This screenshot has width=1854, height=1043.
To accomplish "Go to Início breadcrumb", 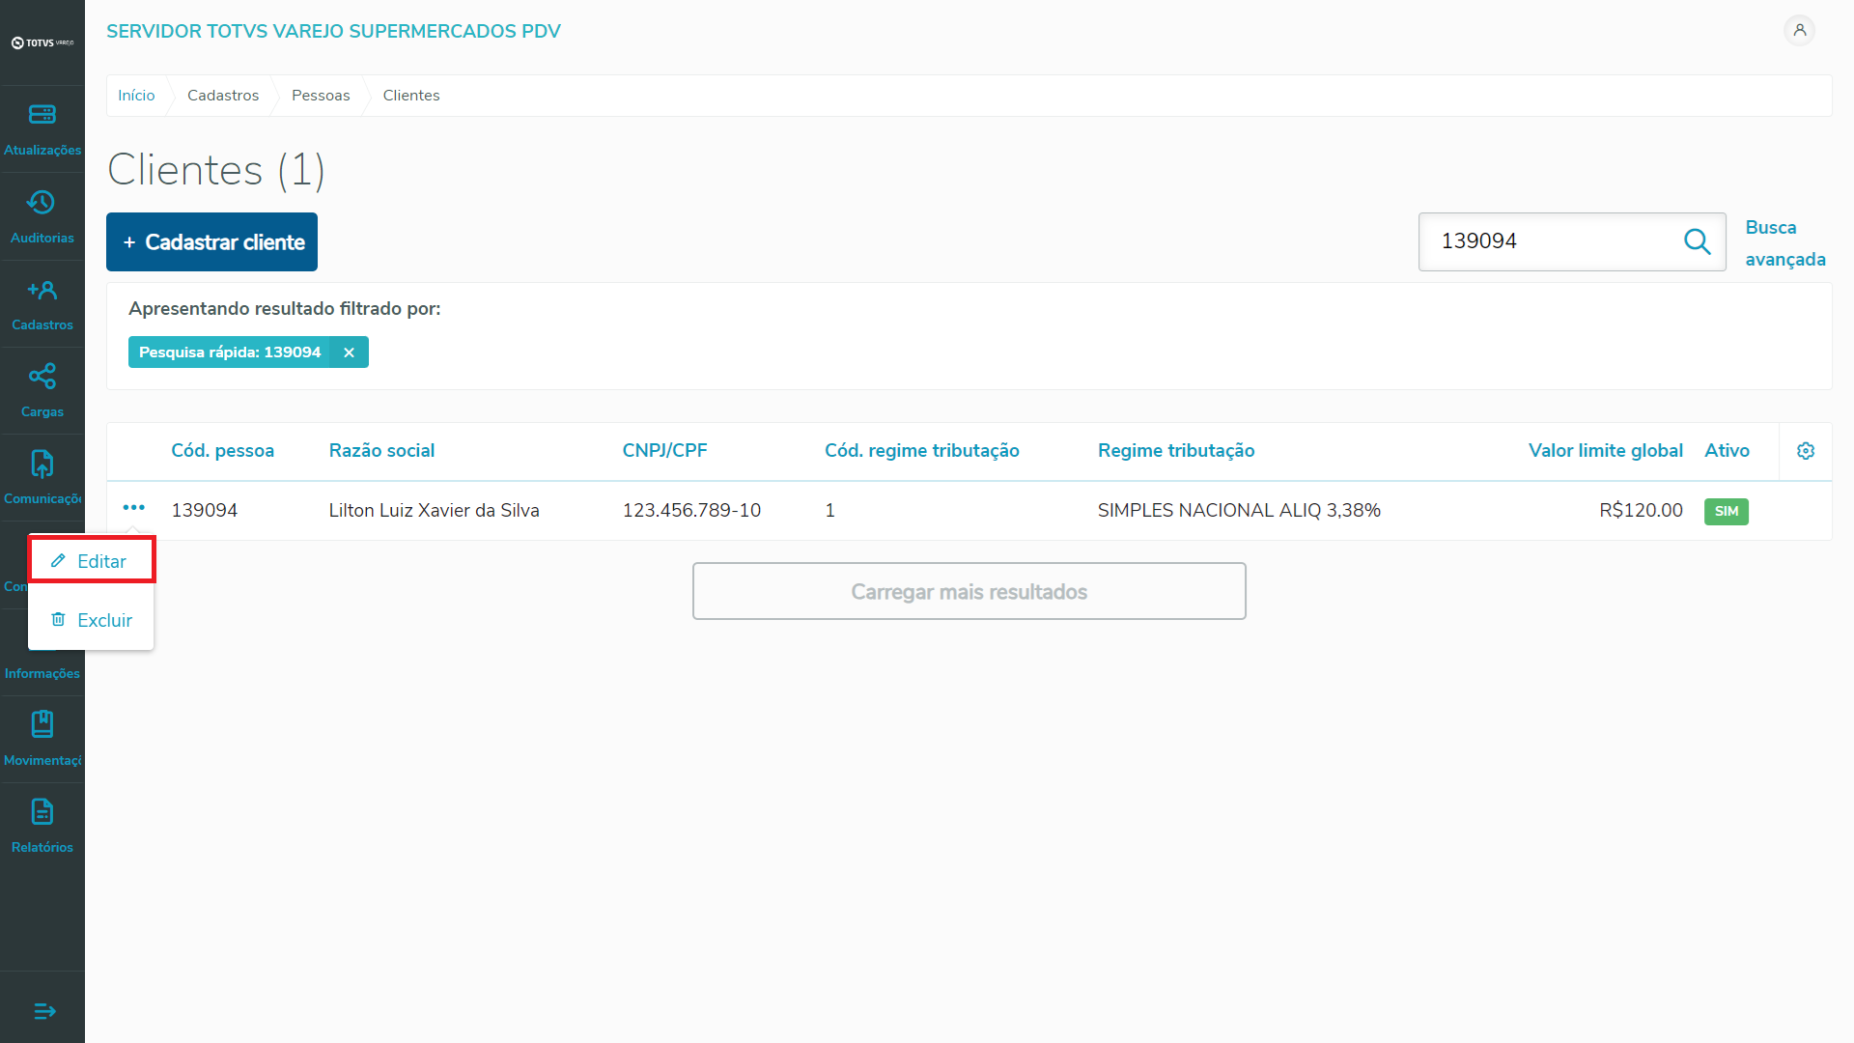I will pos(136,96).
